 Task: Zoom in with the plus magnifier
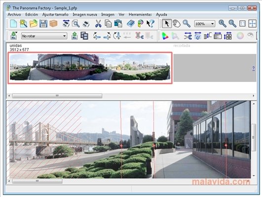(223, 24)
